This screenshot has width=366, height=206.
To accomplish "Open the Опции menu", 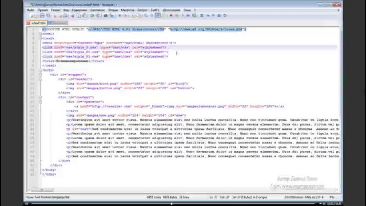I will (113, 10).
